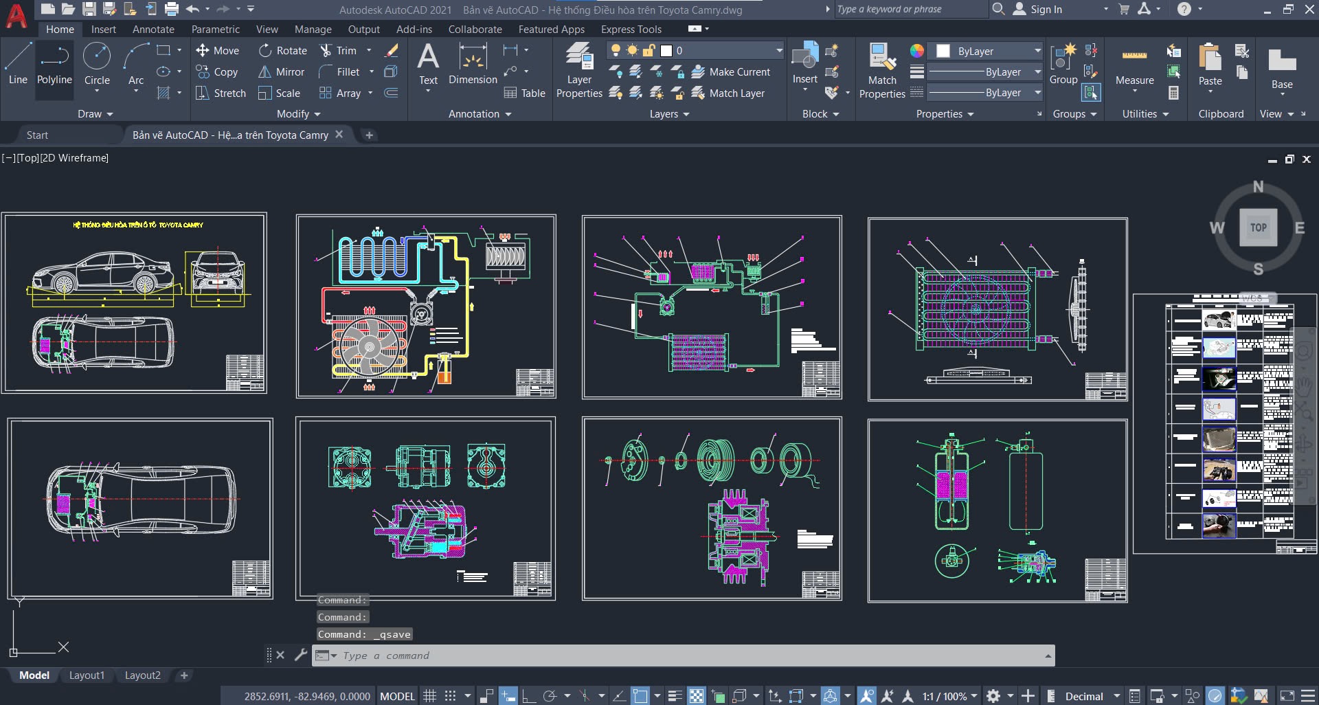Expand the Layers panel

click(x=669, y=113)
